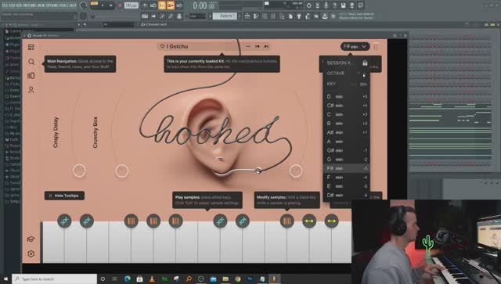Image resolution: width=501 pixels, height=284 pixels.
Task: Click the Crunchy Box slider handle
Action: pos(122,171)
